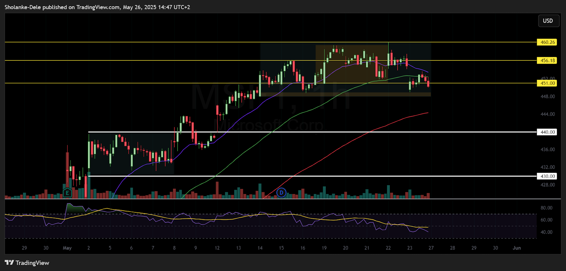The image size is (566, 271).
Task: Click the dividend marker labeled D
Action: [281, 193]
